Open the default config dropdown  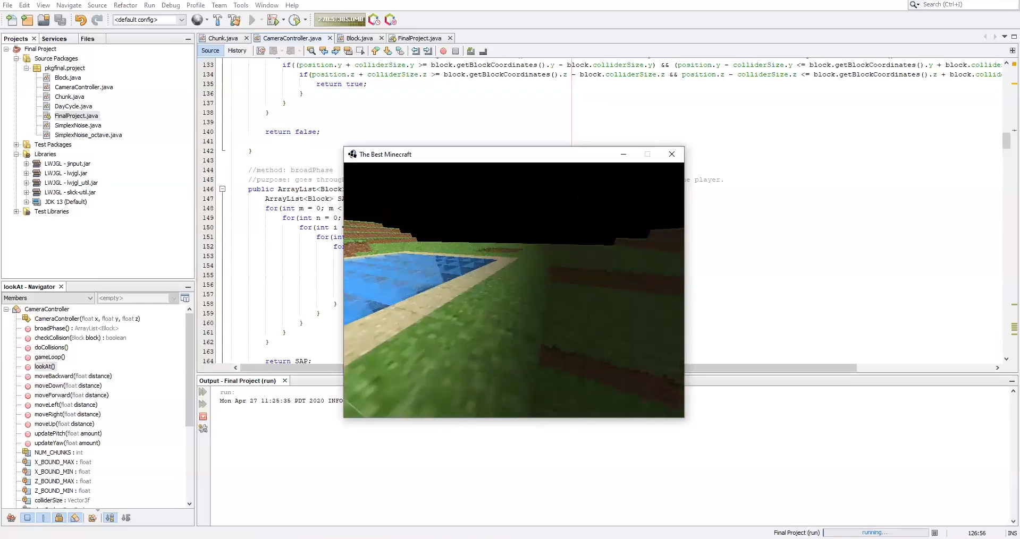point(181,20)
